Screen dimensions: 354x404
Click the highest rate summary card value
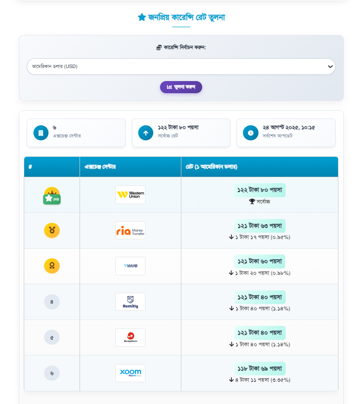point(178,128)
